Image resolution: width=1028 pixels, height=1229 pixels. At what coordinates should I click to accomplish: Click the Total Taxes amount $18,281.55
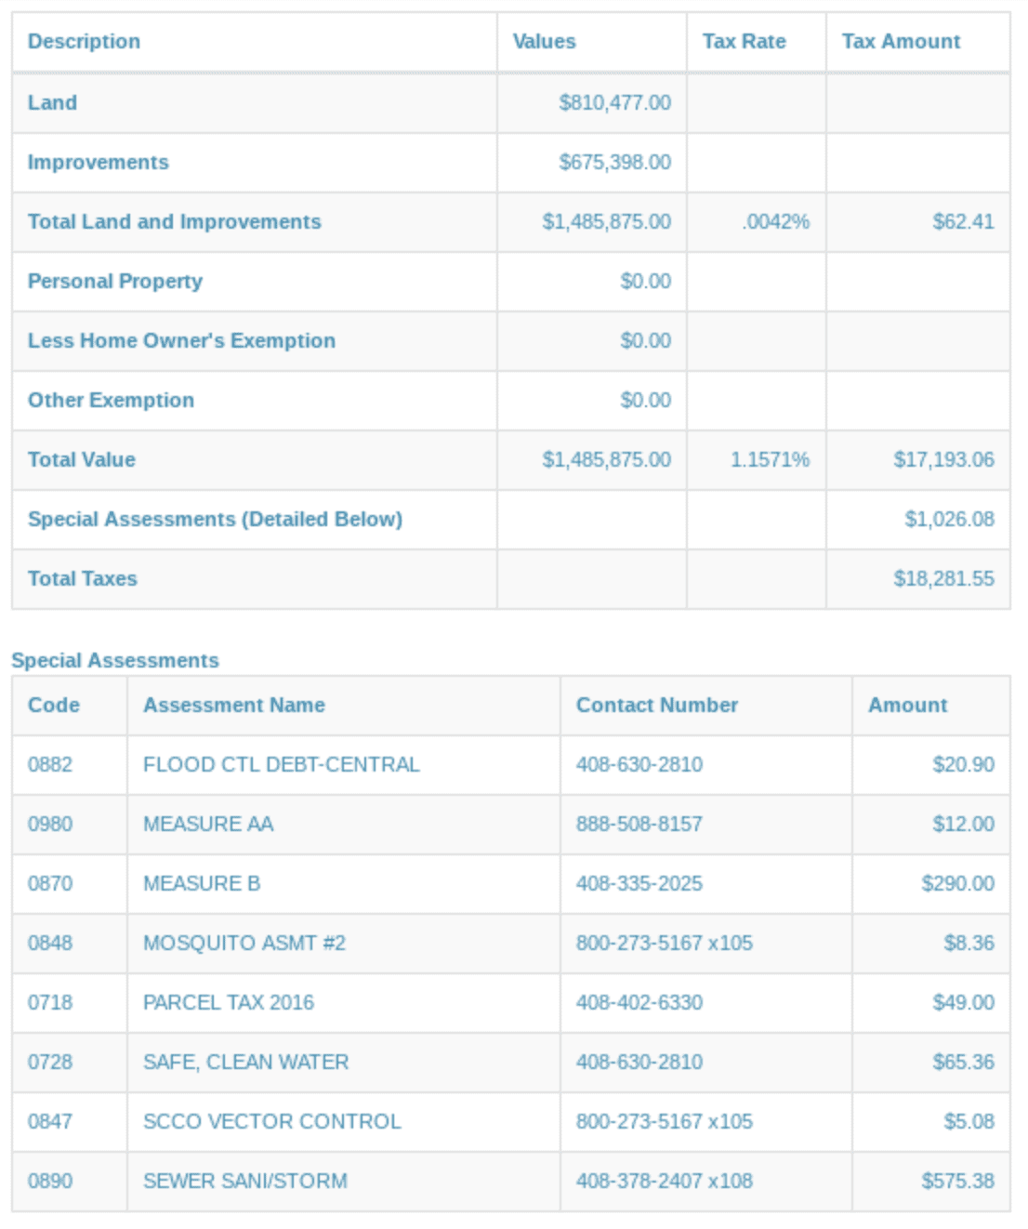point(943,579)
